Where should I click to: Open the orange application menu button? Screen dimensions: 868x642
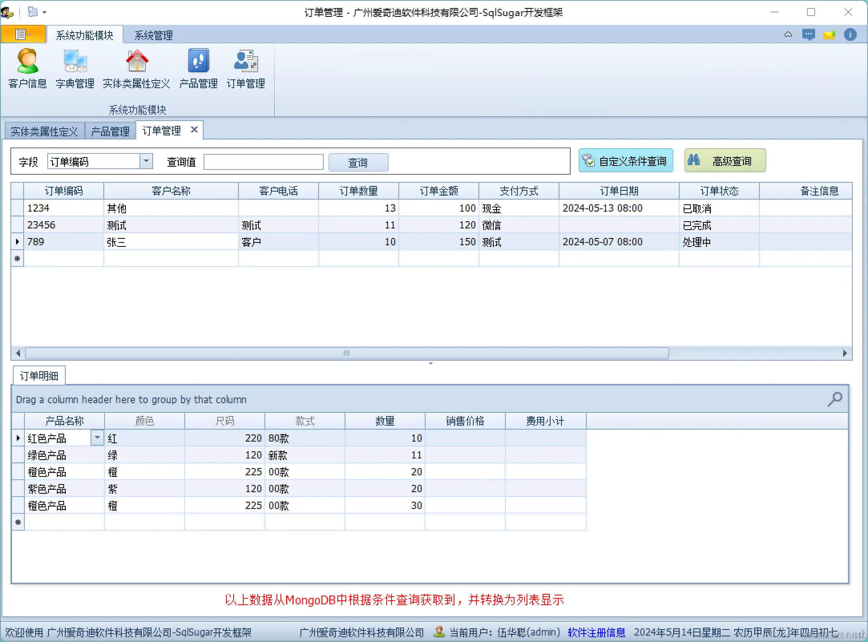click(23, 34)
